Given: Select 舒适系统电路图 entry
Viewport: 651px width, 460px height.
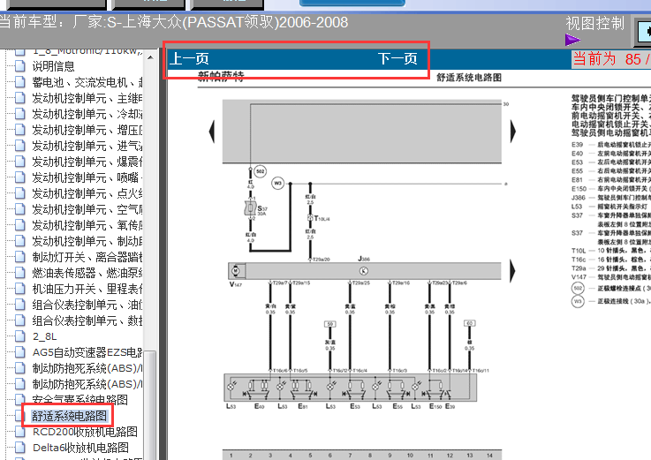Looking at the screenshot, I should [x=69, y=416].
